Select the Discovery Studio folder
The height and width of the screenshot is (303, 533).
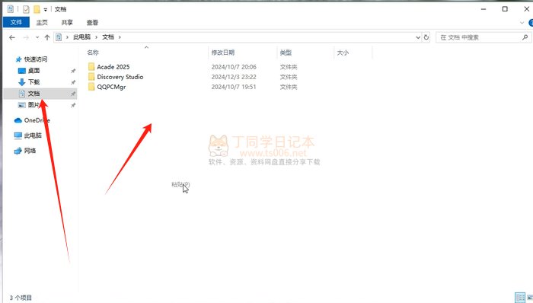coord(120,77)
